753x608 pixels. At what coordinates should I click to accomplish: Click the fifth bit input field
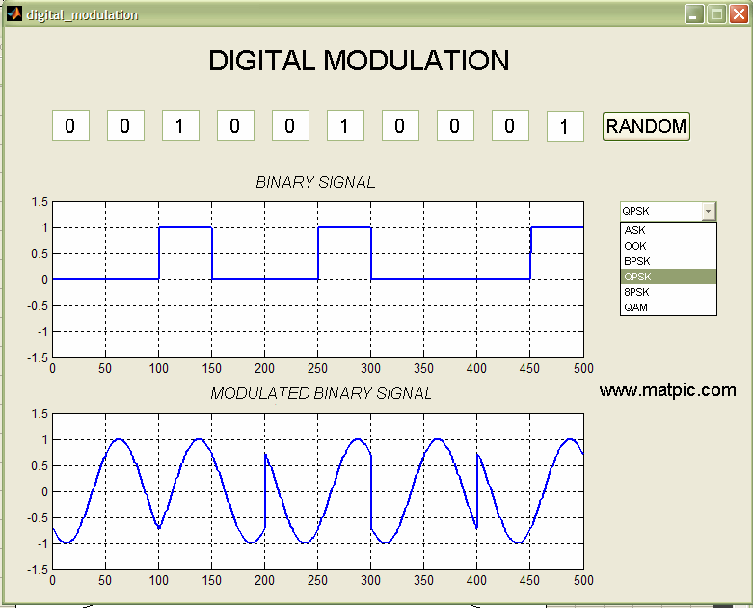coord(290,125)
